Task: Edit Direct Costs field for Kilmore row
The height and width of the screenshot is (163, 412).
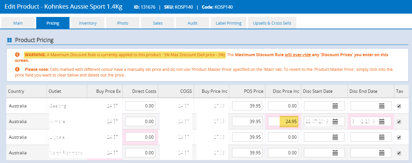Action: pyautogui.click(x=140, y=122)
